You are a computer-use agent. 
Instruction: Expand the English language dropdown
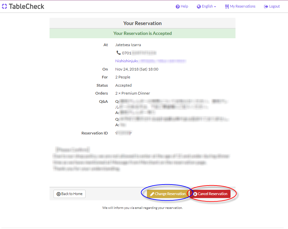207,7
